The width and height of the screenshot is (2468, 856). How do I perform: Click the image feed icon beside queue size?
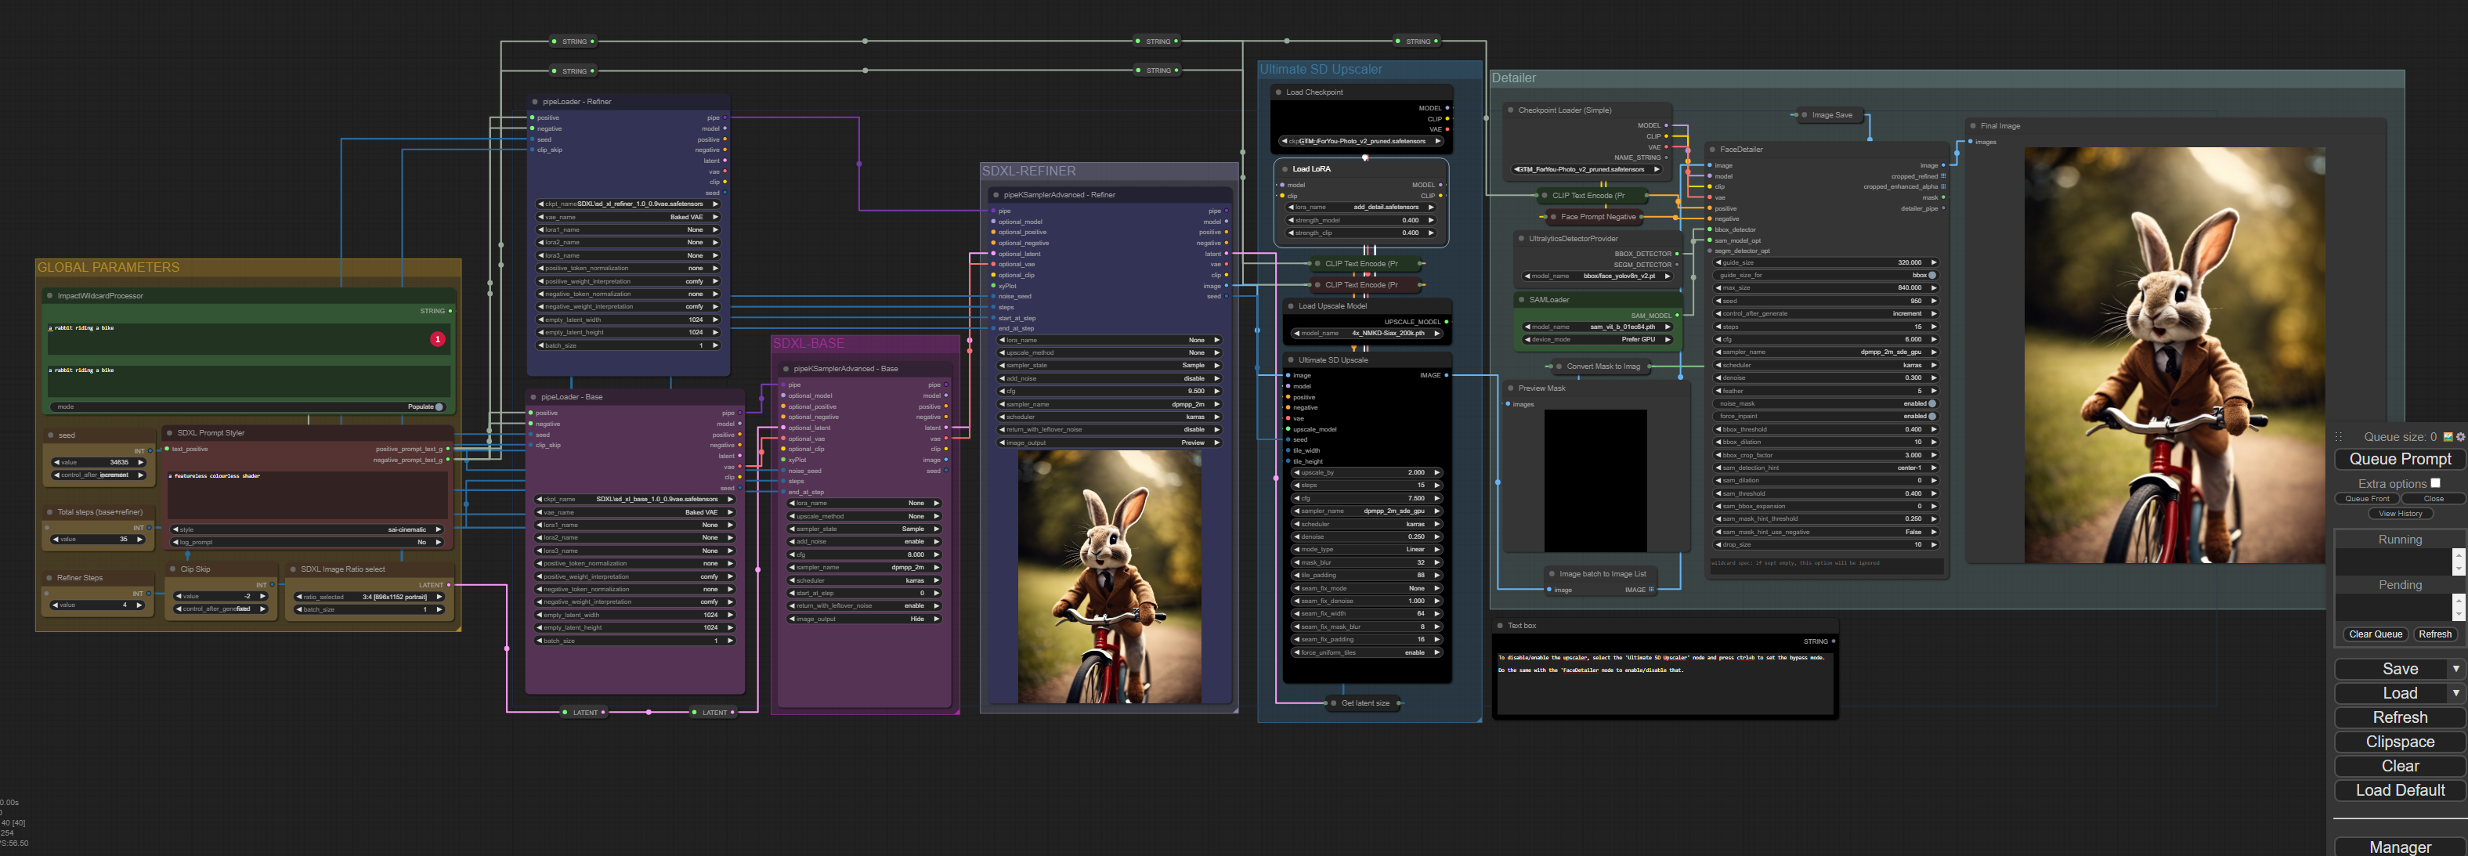[2448, 437]
